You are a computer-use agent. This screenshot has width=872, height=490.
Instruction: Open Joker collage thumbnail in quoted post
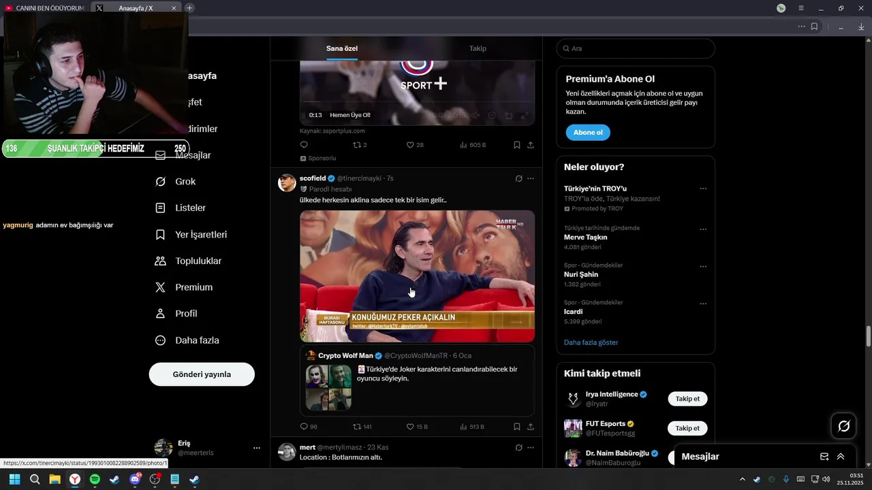328,387
